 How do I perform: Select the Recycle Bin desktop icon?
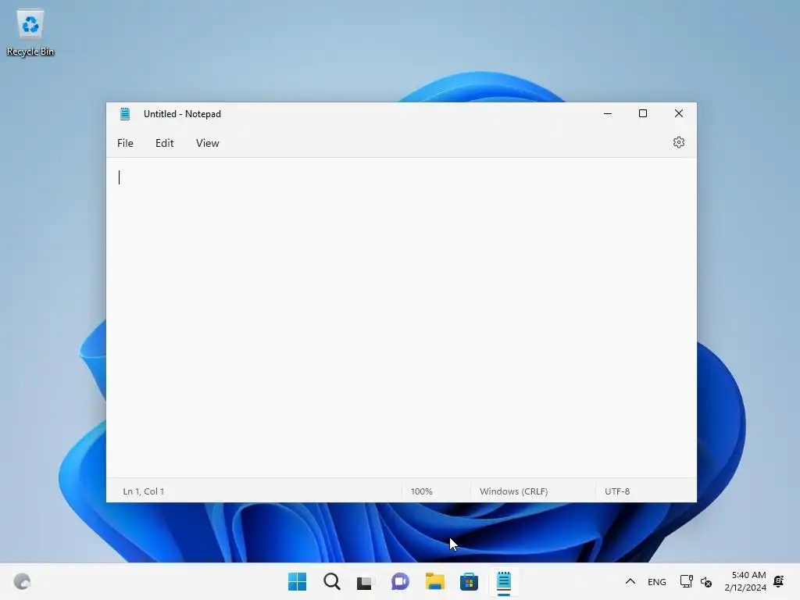coord(30,33)
